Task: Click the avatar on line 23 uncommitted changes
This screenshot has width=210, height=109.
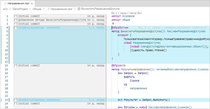Action: click(x=16, y=100)
